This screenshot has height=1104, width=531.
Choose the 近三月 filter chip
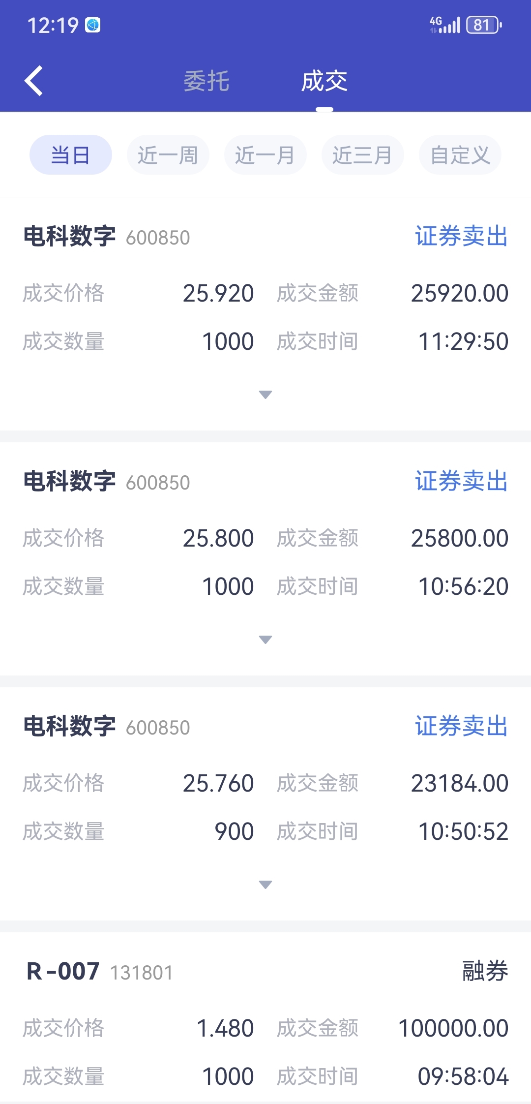point(363,155)
